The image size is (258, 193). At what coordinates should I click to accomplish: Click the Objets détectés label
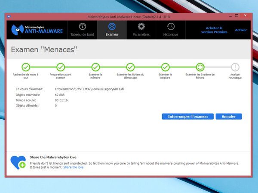[27, 106]
